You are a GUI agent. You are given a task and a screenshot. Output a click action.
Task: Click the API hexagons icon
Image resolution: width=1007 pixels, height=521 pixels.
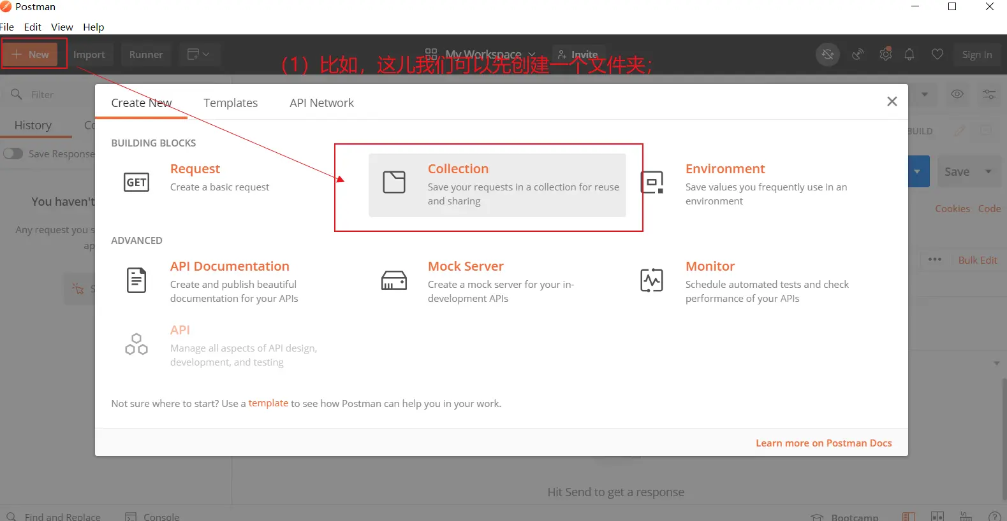pos(136,344)
